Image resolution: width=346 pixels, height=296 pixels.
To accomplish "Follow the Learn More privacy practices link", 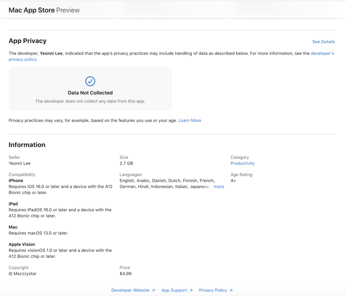I will pos(190,120).
